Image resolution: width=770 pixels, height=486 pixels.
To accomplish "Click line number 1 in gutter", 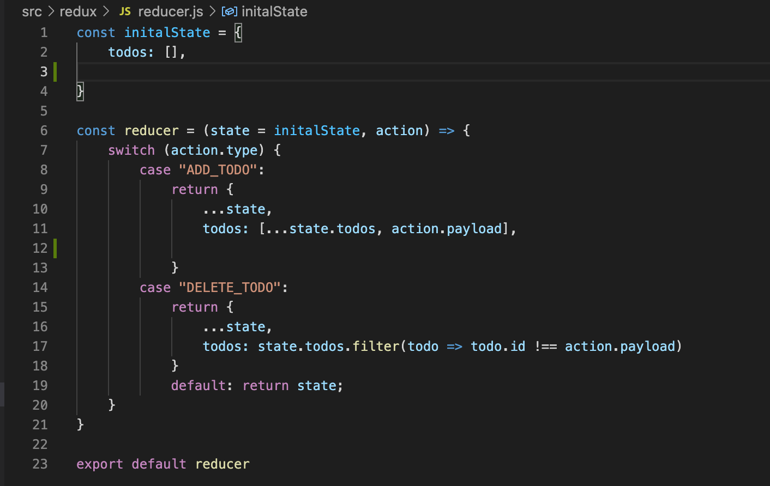I will 44,33.
